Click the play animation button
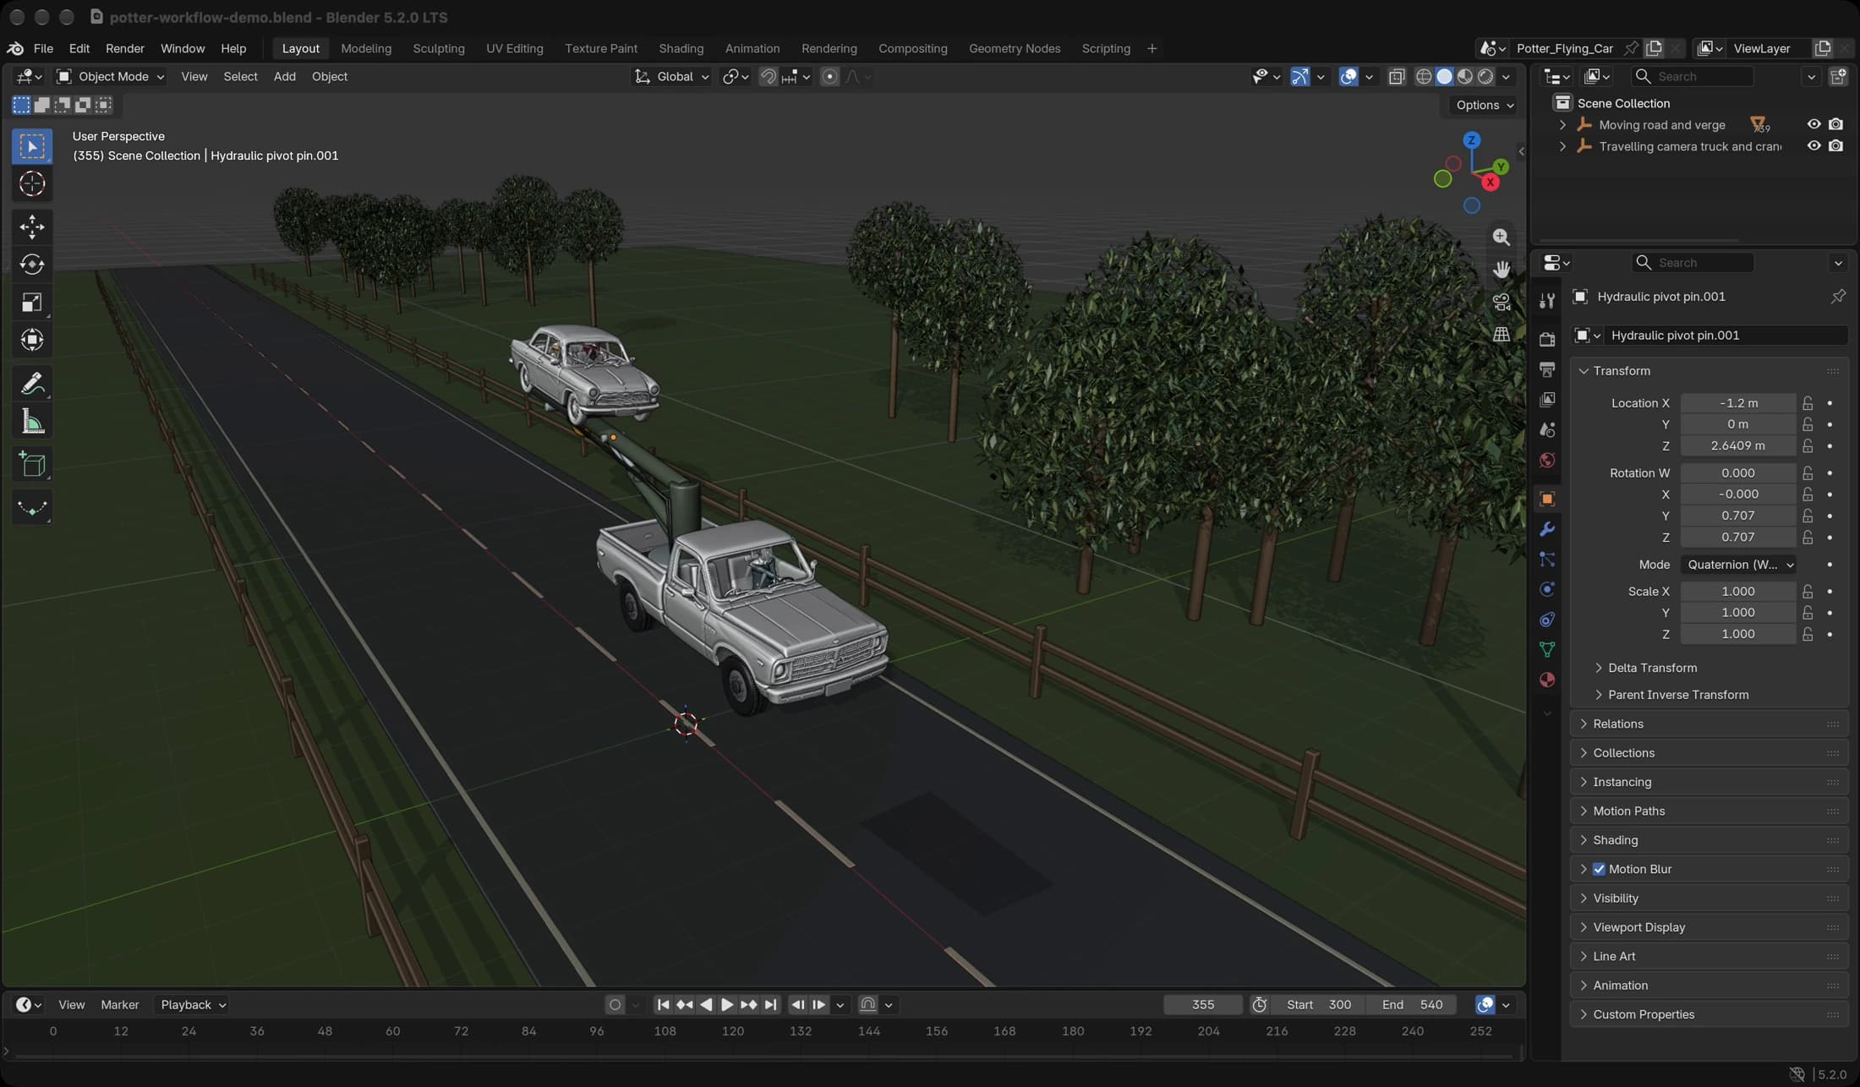 click(x=726, y=1005)
